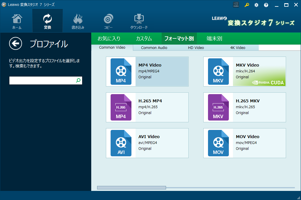Click the purple H.265 MP4 file icon
The width and height of the screenshot is (301, 200).
(121, 107)
